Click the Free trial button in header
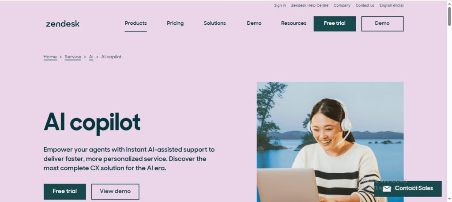Viewport: 452px width, 202px height. (335, 24)
